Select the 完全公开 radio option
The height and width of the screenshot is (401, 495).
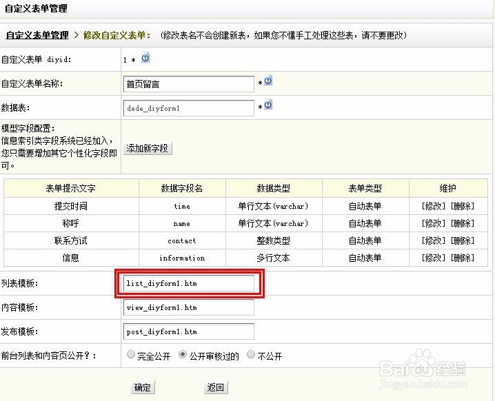131,355
